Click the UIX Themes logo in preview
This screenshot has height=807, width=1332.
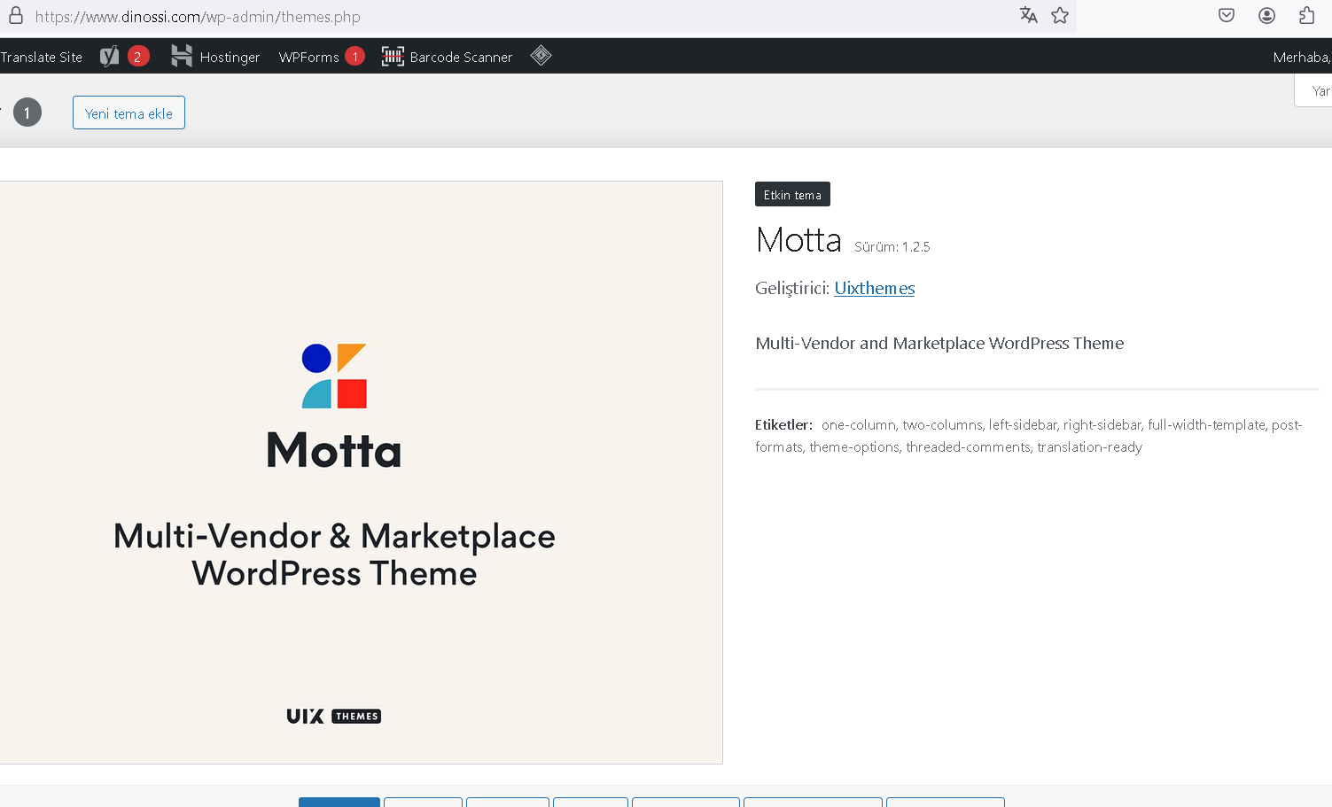(333, 716)
